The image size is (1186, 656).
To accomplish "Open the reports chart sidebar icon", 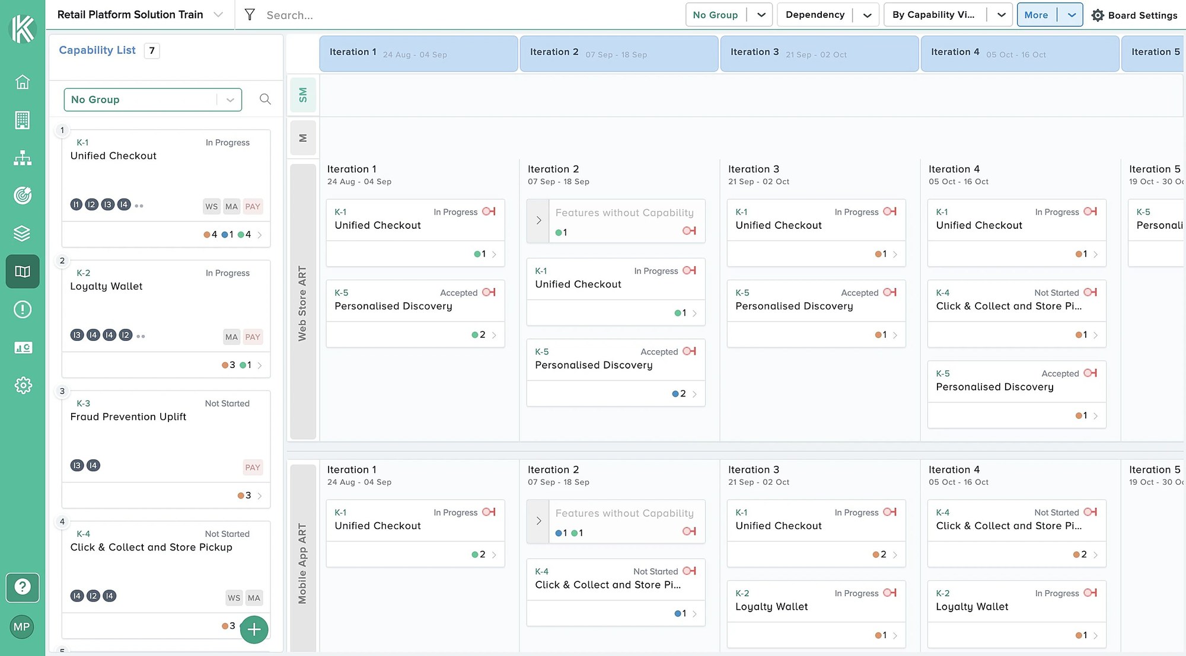I will 23,347.
